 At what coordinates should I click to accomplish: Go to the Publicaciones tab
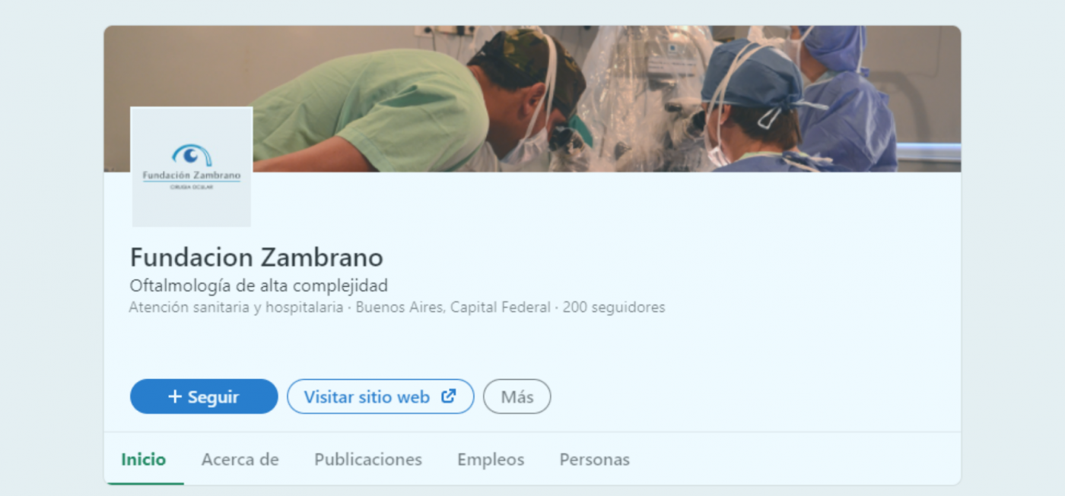click(368, 460)
